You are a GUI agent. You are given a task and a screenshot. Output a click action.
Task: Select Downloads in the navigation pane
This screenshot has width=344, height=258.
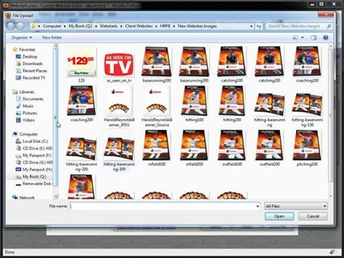point(32,64)
